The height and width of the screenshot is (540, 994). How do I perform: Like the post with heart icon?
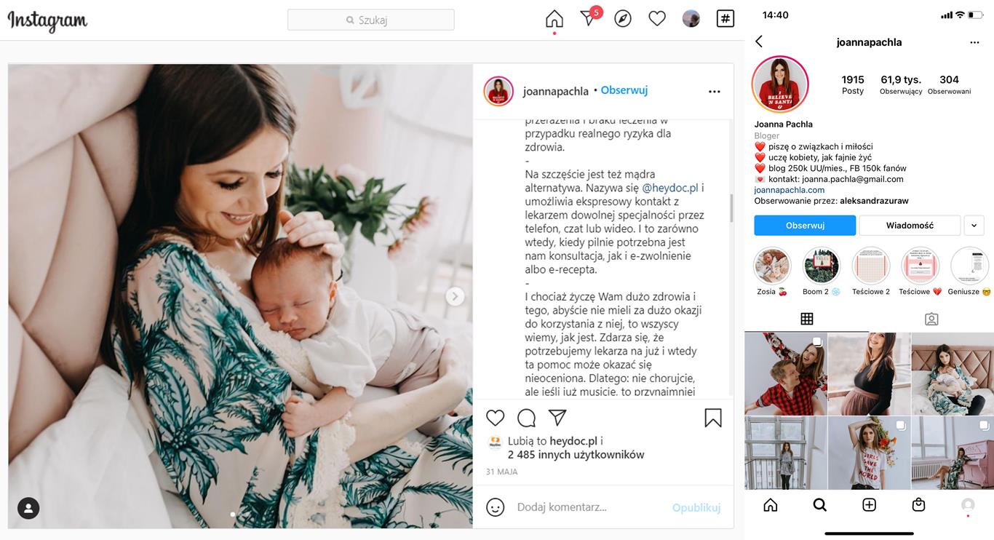point(496,418)
